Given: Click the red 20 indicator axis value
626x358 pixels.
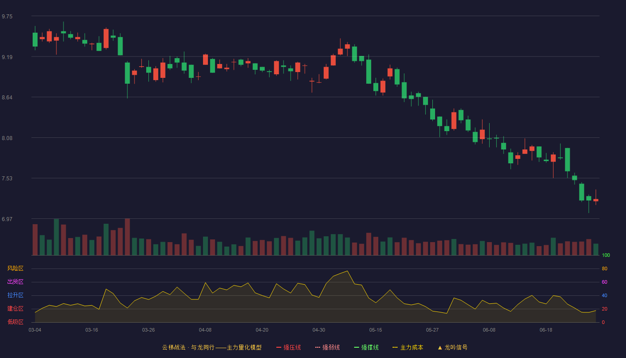Looking at the screenshot, I should click(x=605, y=309).
